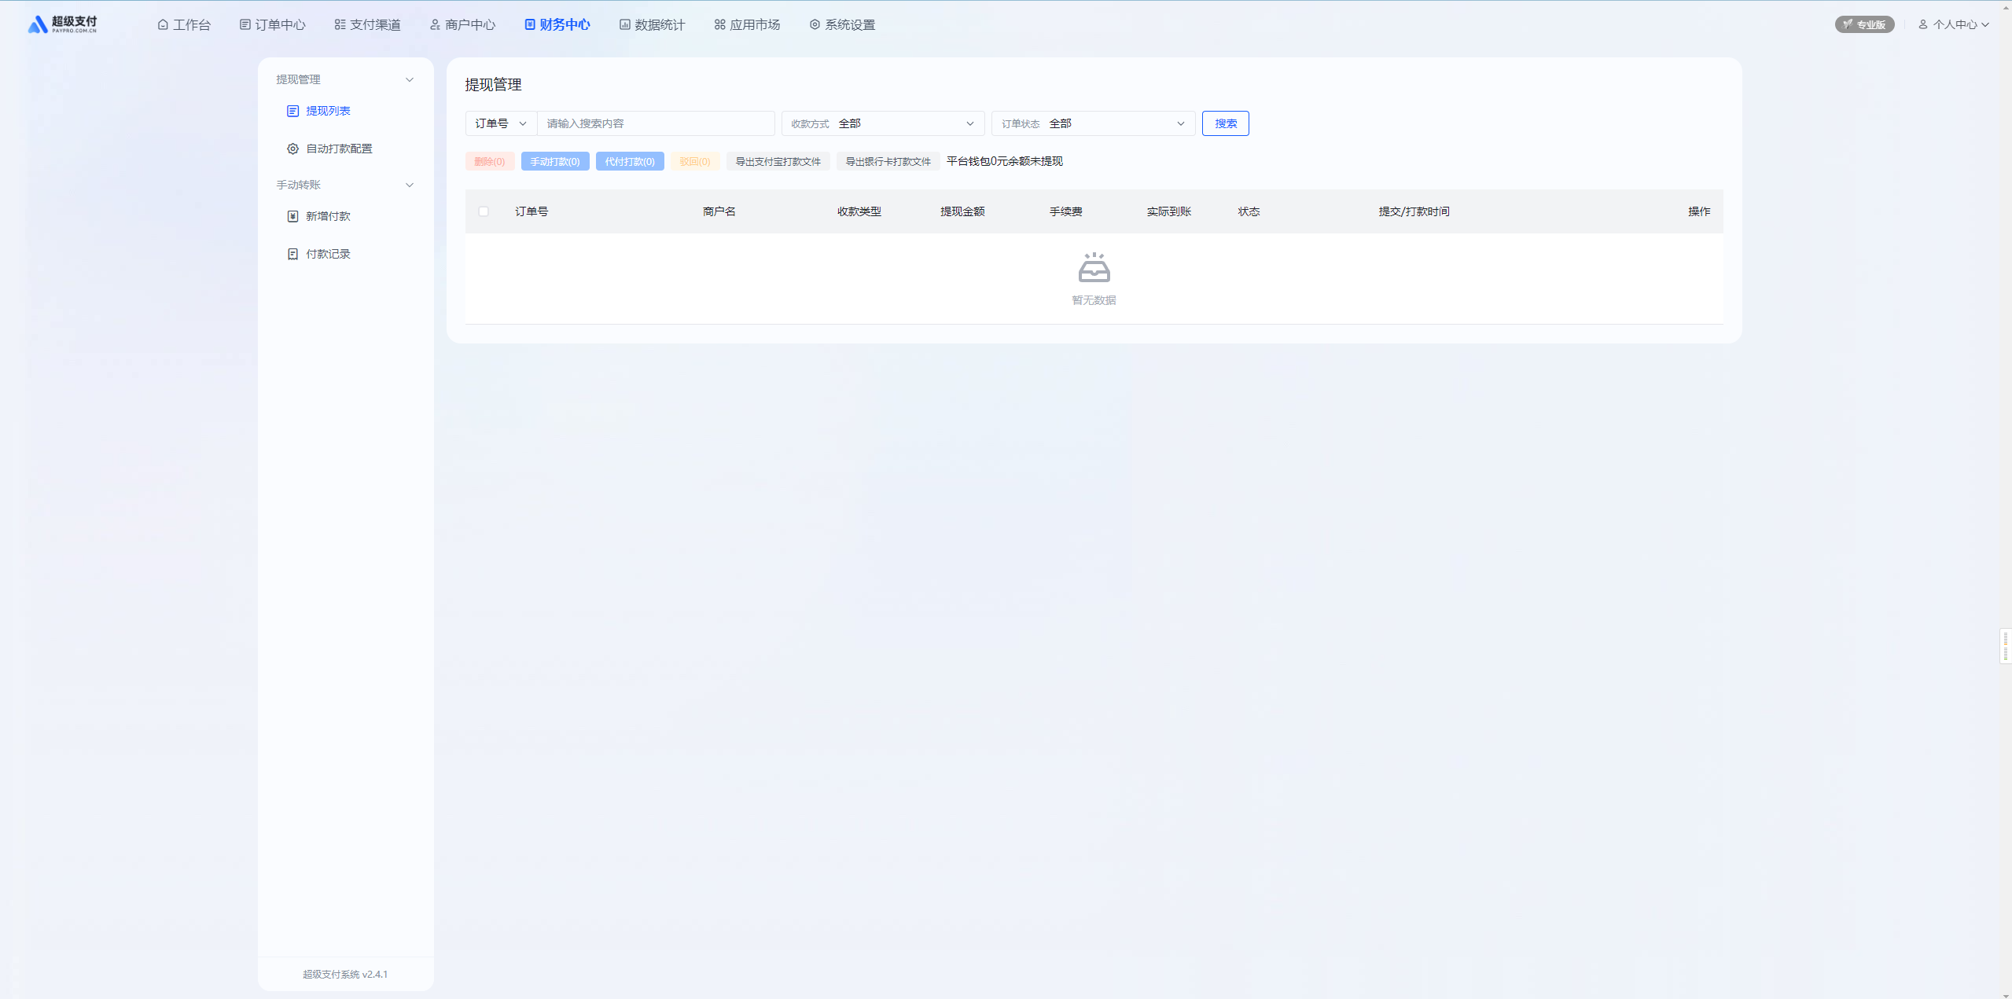Click the 提现列表 list icon
Image resolution: width=2012 pixels, height=999 pixels.
(292, 111)
